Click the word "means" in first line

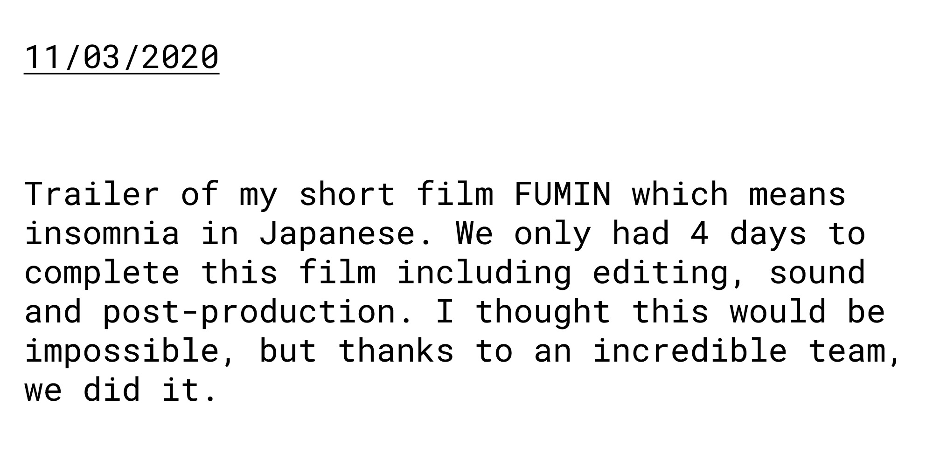(x=797, y=194)
